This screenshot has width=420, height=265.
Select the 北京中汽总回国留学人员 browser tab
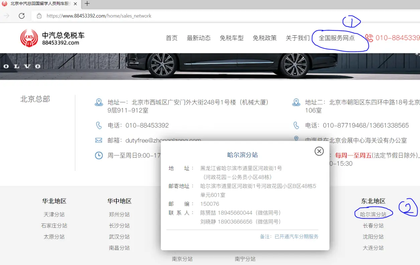40,4
